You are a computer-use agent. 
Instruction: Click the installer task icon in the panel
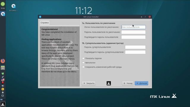point(3,14)
